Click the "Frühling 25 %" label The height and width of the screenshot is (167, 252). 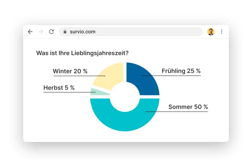pyautogui.click(x=181, y=71)
